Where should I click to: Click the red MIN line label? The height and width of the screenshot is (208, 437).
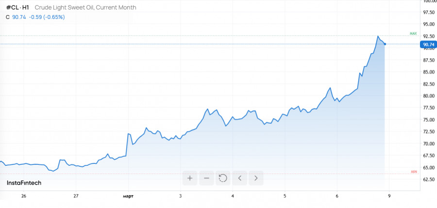click(x=414, y=172)
